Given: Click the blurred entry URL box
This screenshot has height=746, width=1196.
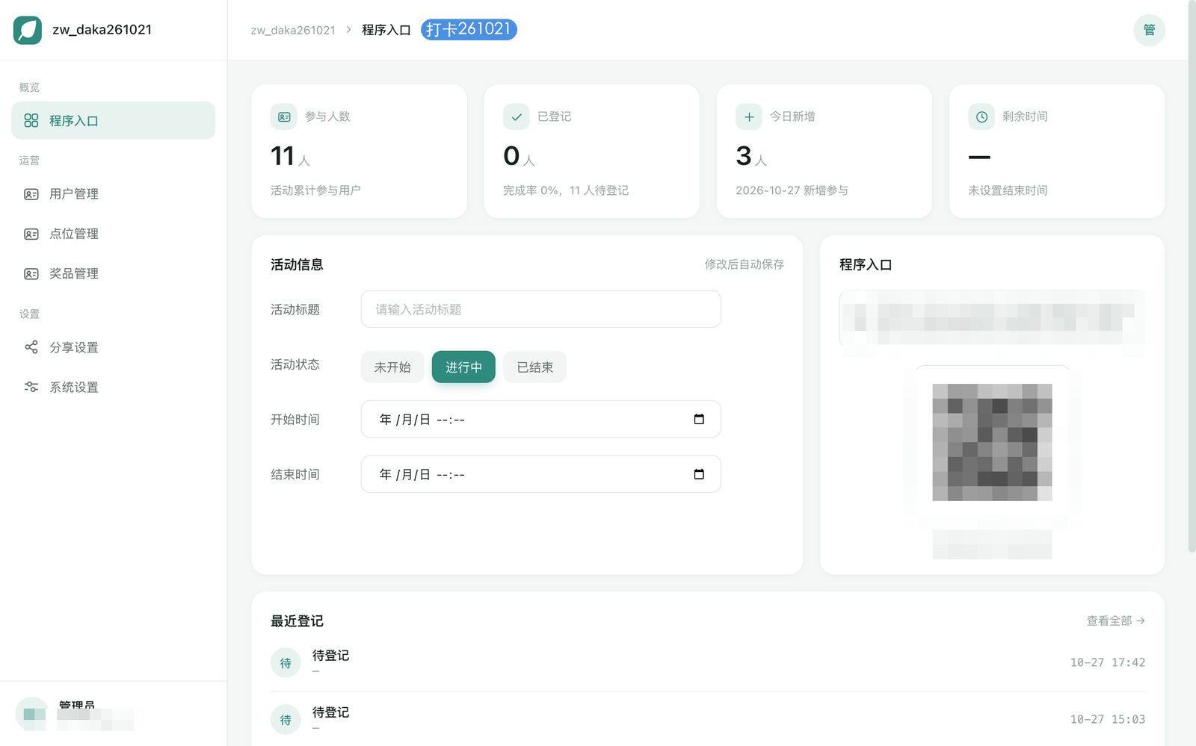Looking at the screenshot, I should tap(992, 317).
